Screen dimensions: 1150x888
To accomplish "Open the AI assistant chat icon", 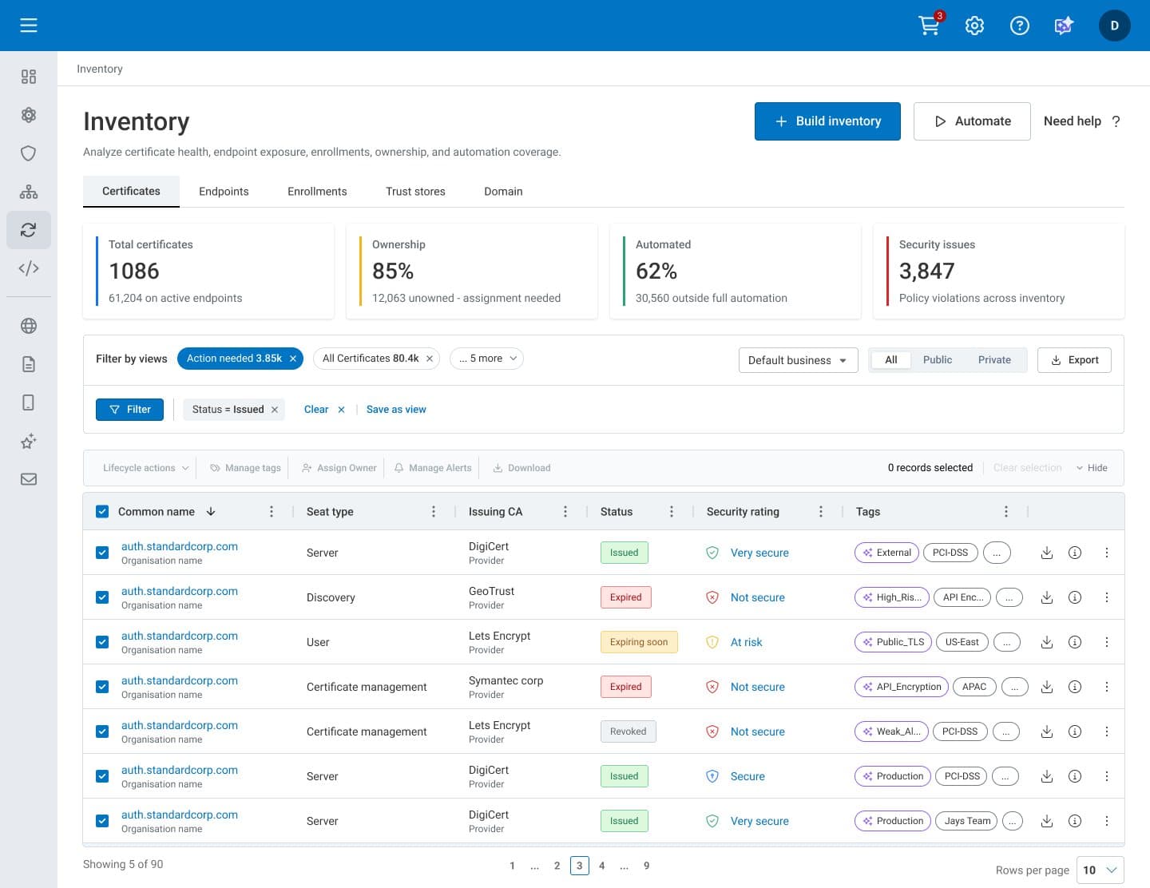I will click(1065, 26).
